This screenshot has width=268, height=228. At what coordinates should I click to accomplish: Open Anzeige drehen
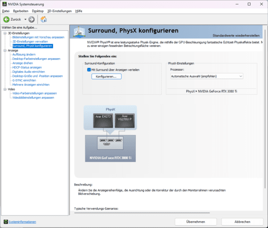point(23,63)
